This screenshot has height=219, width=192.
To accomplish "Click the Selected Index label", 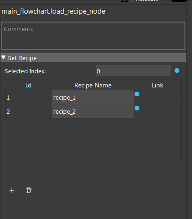I will point(25,71).
